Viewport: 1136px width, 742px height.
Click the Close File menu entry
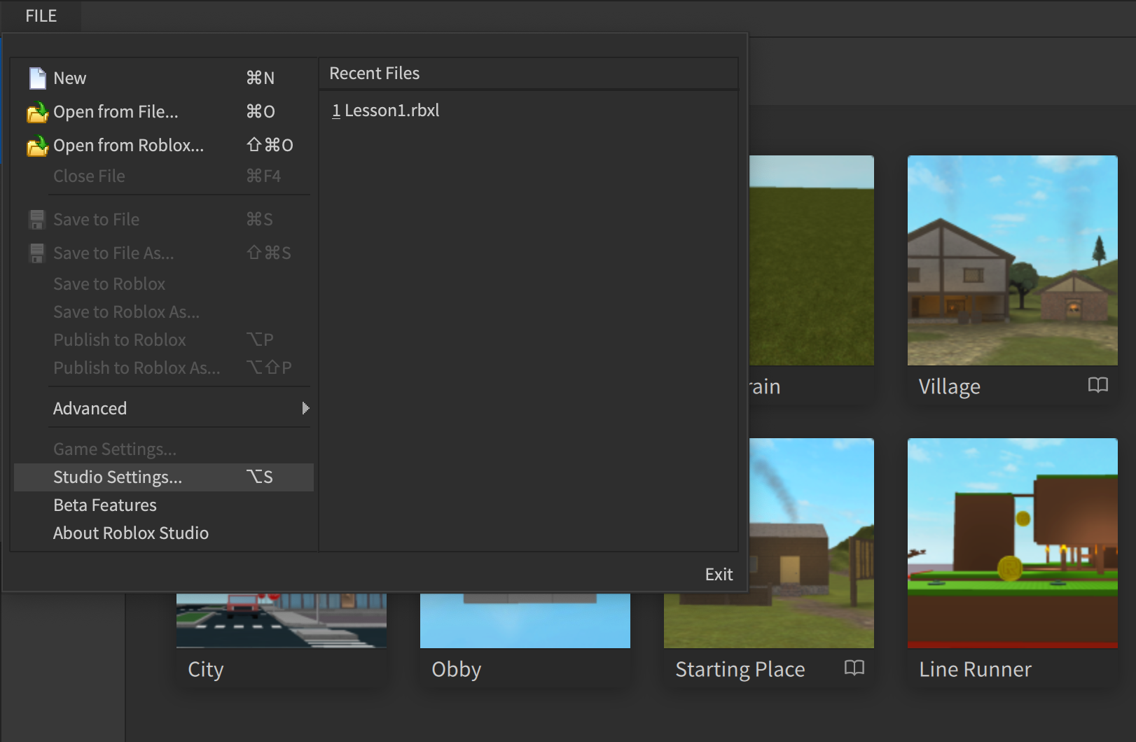pos(164,176)
